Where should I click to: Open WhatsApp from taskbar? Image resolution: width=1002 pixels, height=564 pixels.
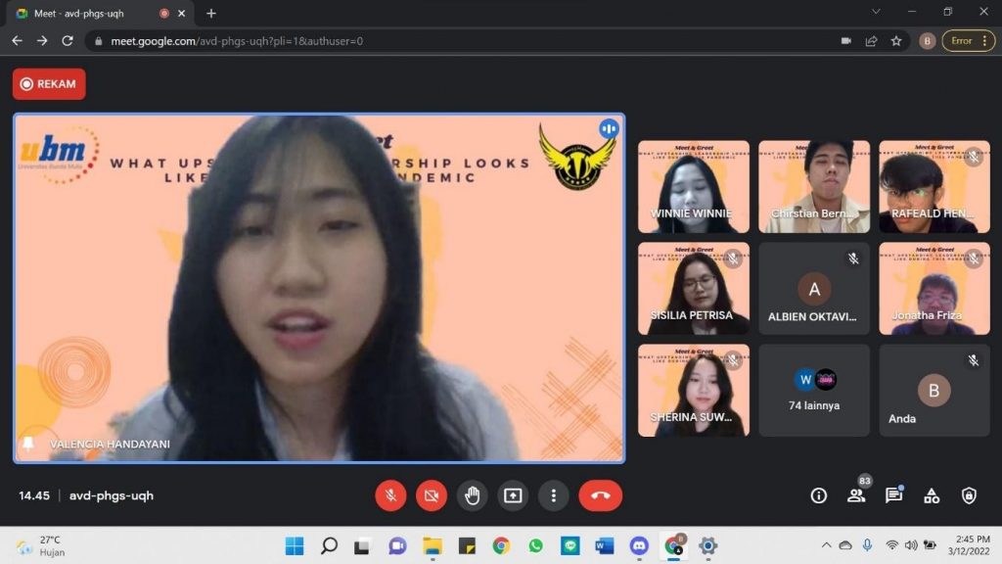535,546
